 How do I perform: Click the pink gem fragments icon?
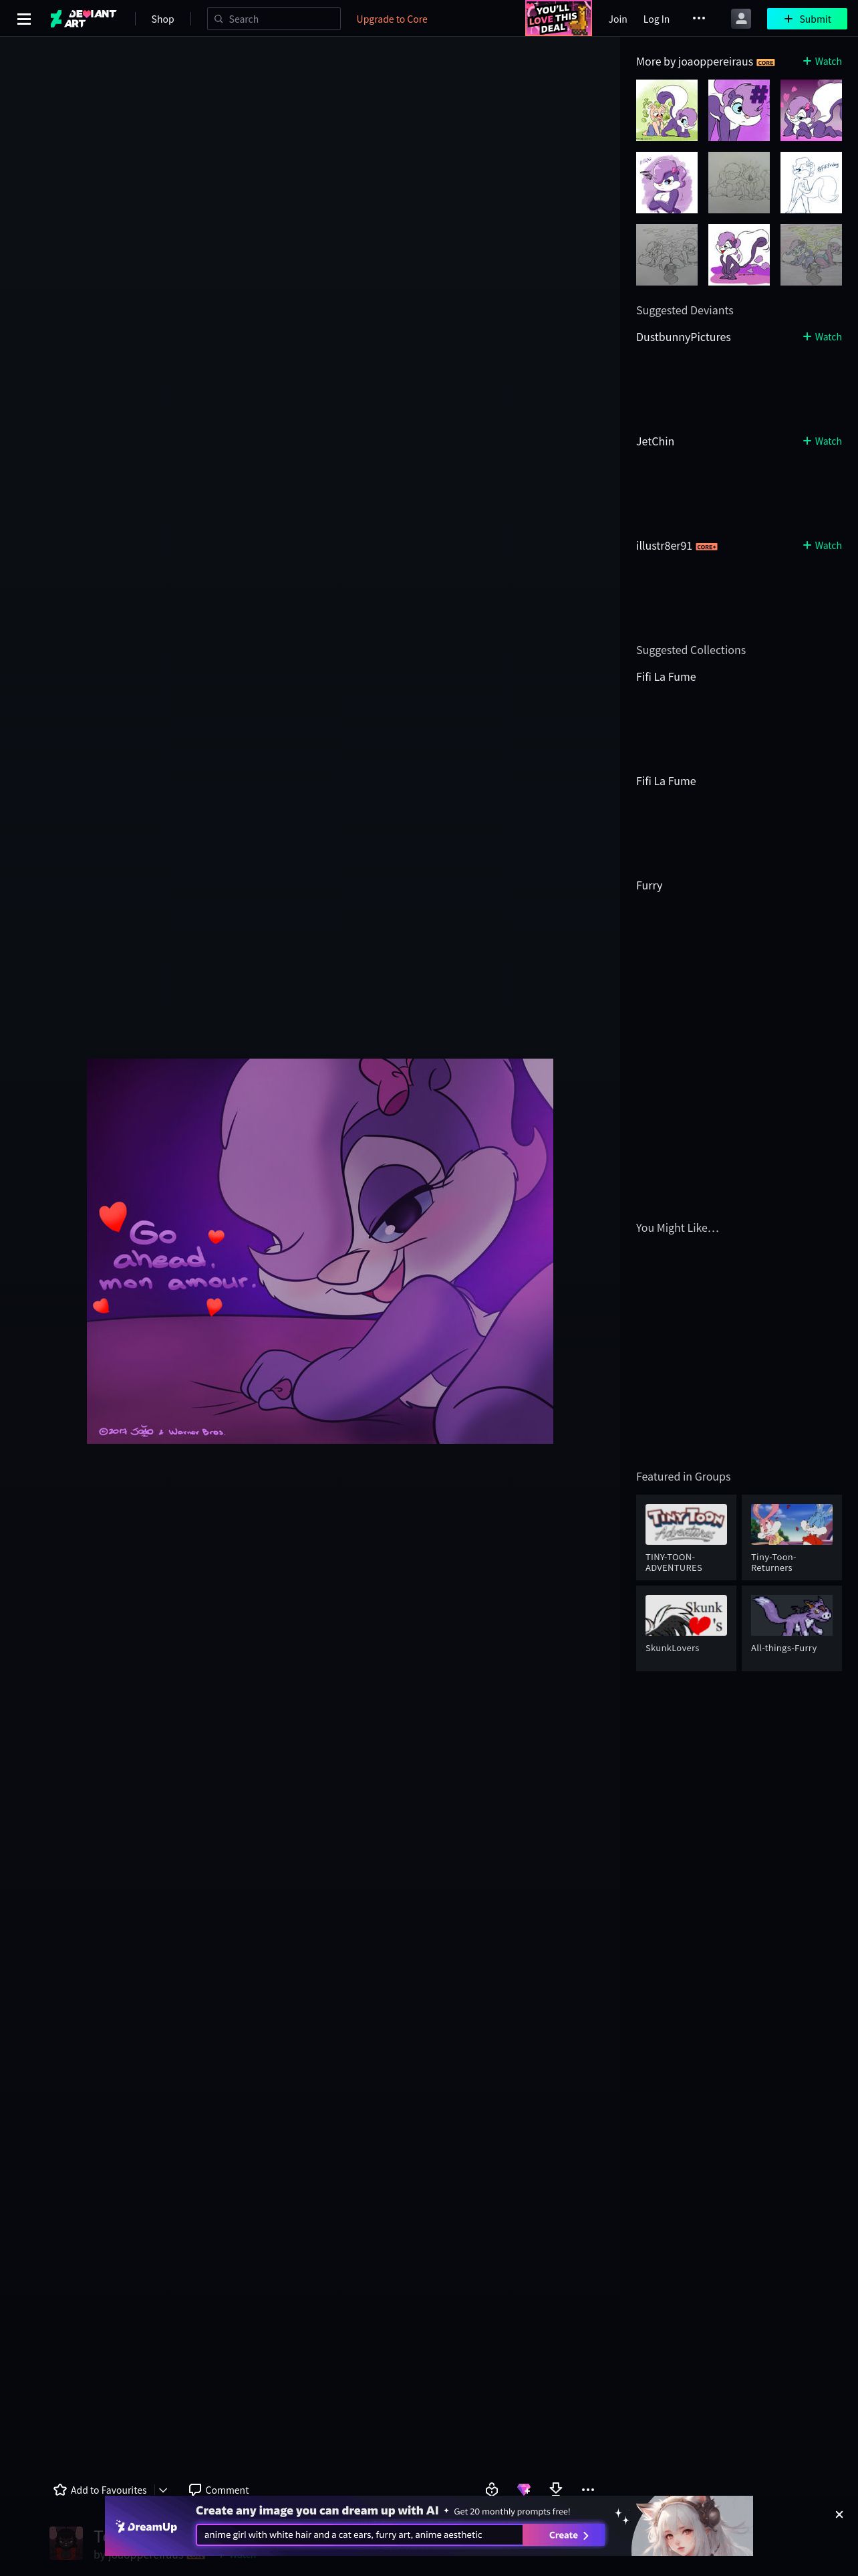pyautogui.click(x=523, y=2489)
